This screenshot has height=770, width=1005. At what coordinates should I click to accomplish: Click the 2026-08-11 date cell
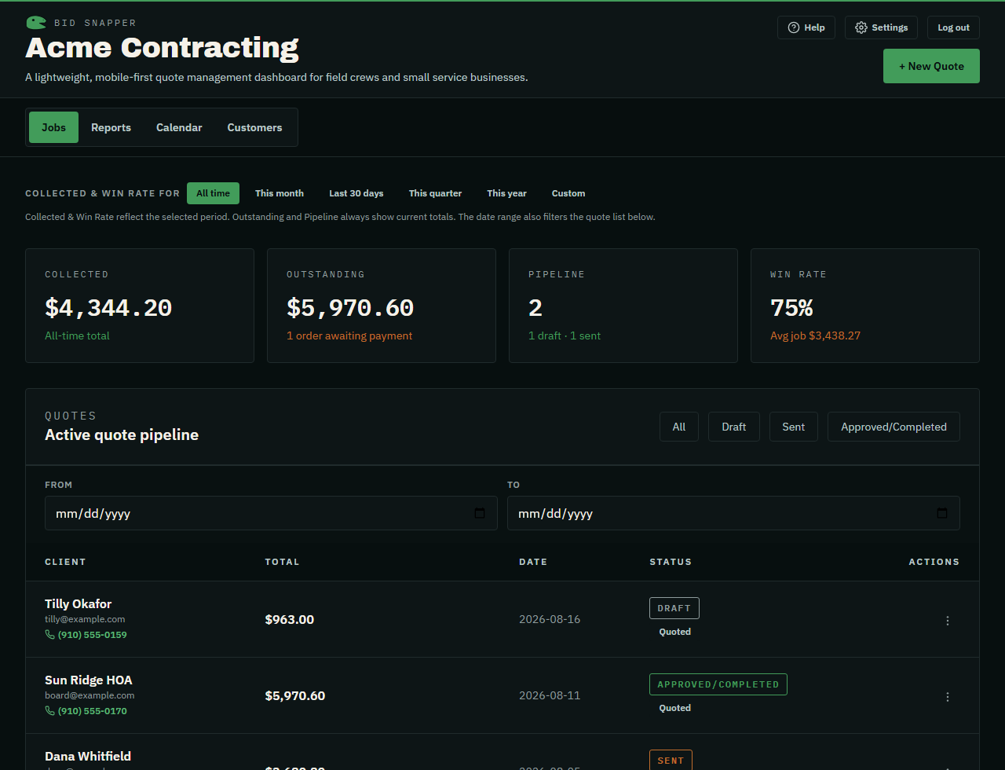550,695
